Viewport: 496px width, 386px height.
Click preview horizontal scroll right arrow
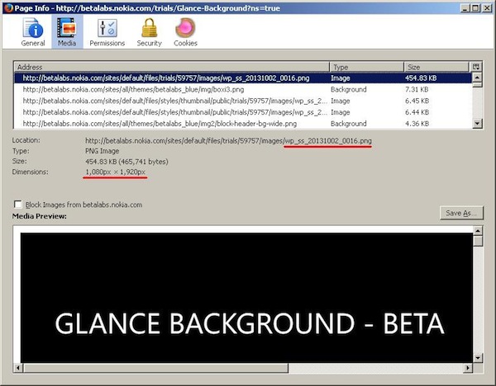click(x=468, y=368)
